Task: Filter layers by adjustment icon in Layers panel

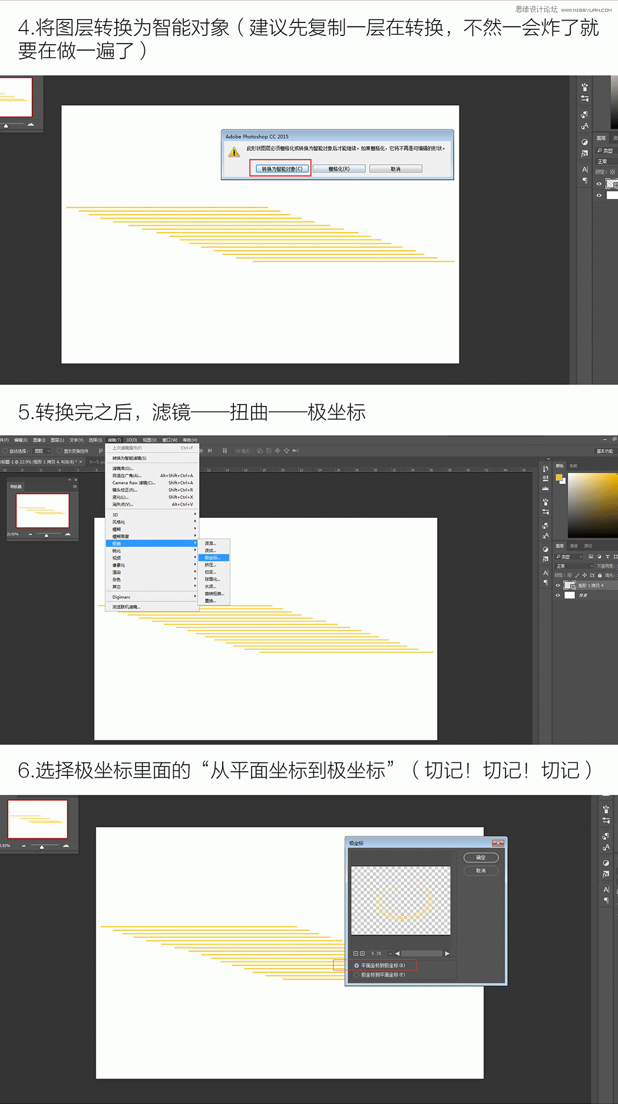Action: tap(599, 557)
